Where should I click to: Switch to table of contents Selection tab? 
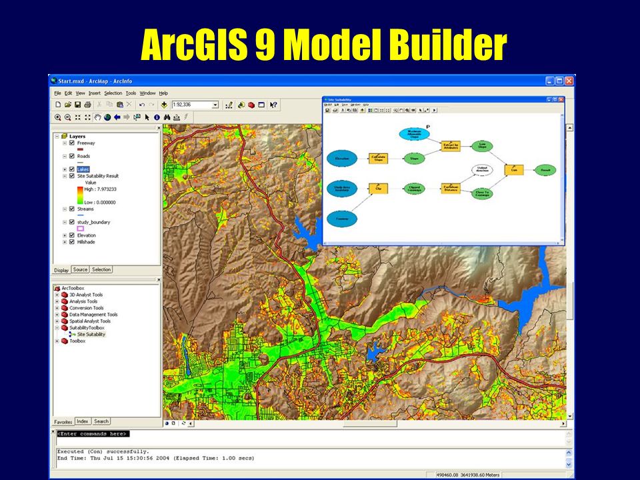point(101,269)
